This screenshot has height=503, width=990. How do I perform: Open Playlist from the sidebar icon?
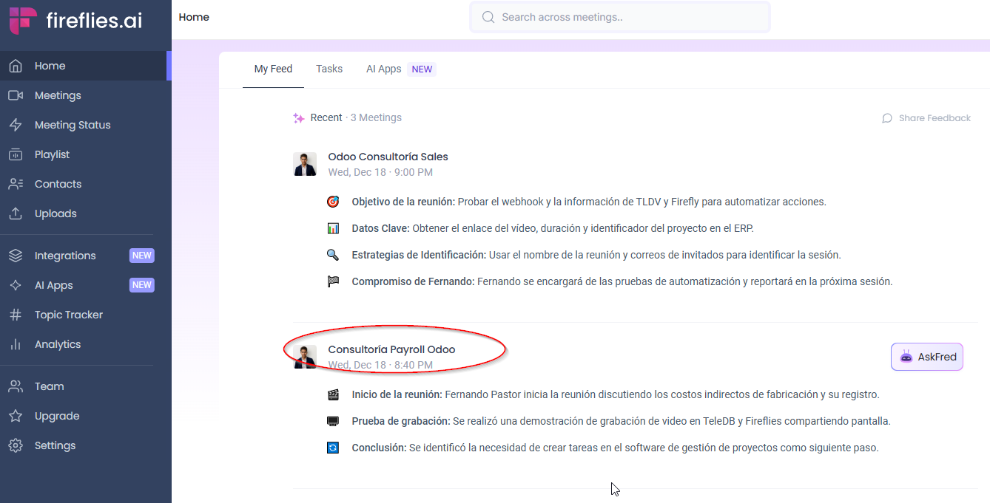16,154
